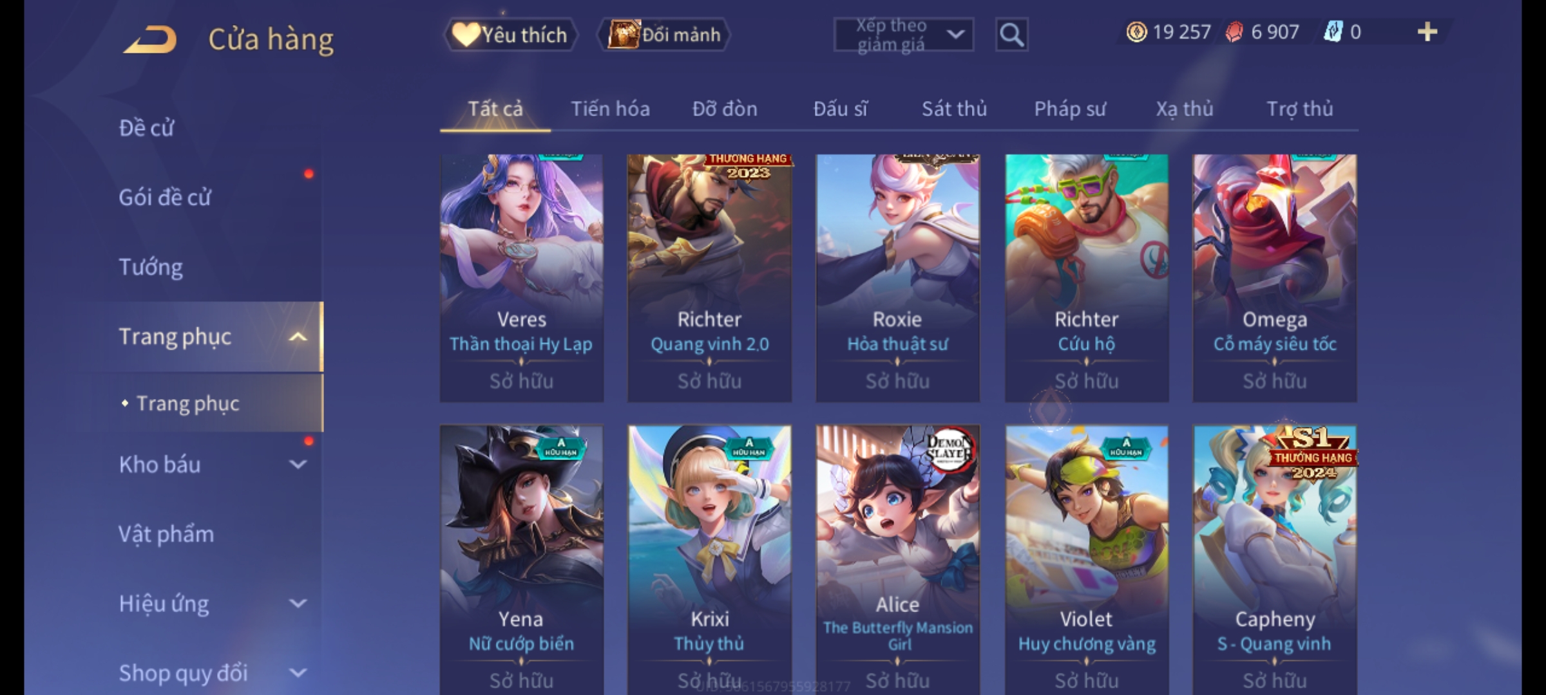Screen dimensions: 1546x695
Task: Click the chest icon on Đổi mảnh
Action: coord(622,35)
